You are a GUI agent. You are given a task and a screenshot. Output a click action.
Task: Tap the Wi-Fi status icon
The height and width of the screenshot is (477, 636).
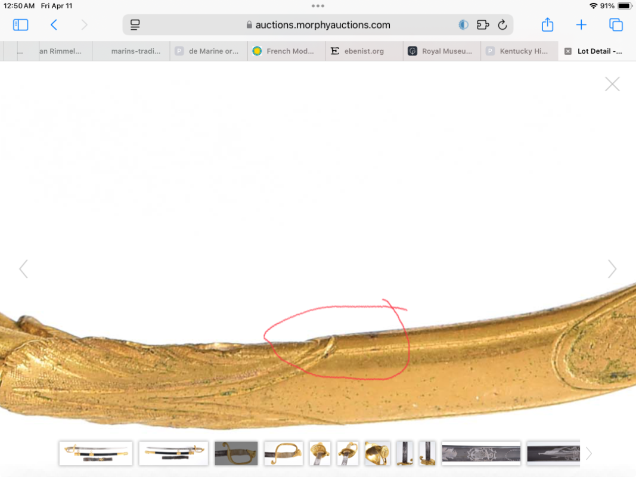tap(594, 6)
